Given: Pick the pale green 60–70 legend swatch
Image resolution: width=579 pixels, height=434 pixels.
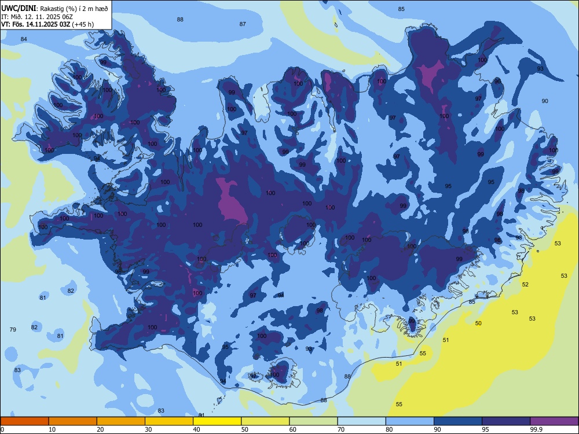Looking at the screenshot, I should (x=313, y=421).
